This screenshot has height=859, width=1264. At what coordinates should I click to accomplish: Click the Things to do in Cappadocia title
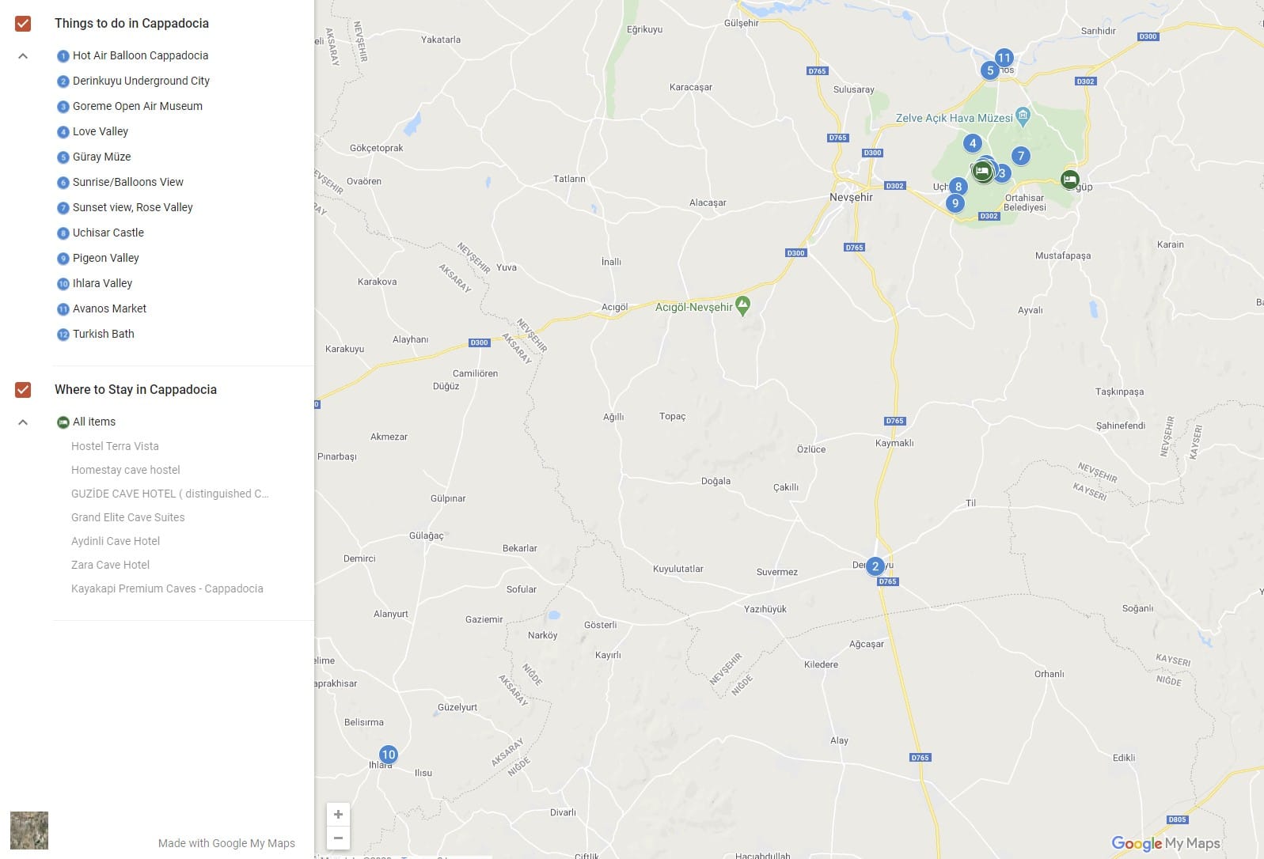click(x=131, y=23)
